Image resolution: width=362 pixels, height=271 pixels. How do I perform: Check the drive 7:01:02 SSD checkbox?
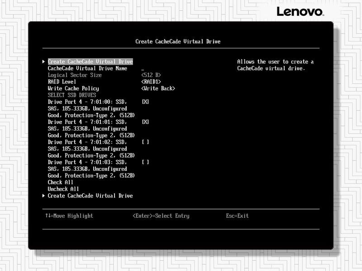tap(145, 142)
